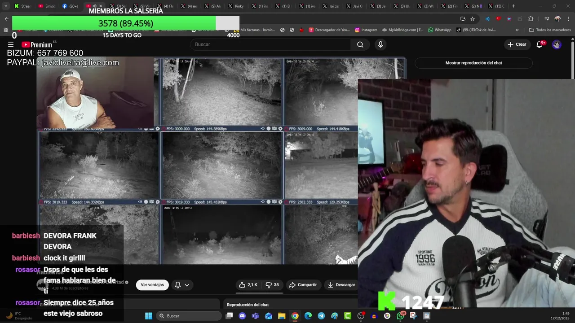575x323 pixels.
Task: Switch to the Pinky X tab
Action: 236,6
